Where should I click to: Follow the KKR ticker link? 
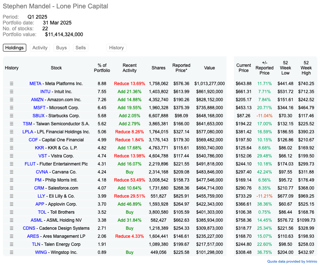pyautogui.click(x=39, y=148)
